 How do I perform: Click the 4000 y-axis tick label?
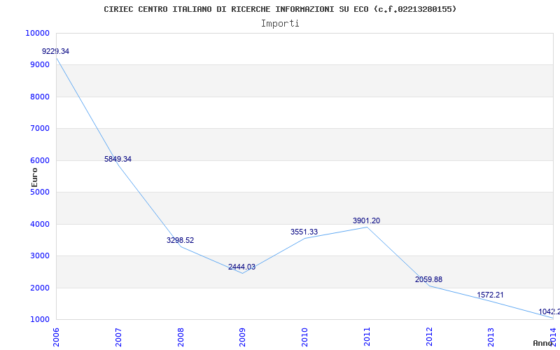coord(39,224)
